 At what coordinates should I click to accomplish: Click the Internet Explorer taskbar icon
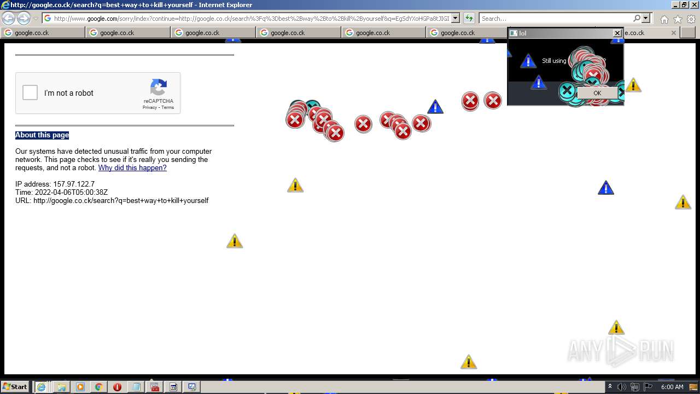[41, 387]
